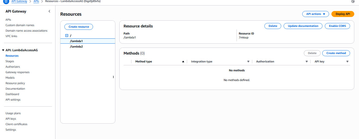Sort the Authorization column

click(x=307, y=62)
